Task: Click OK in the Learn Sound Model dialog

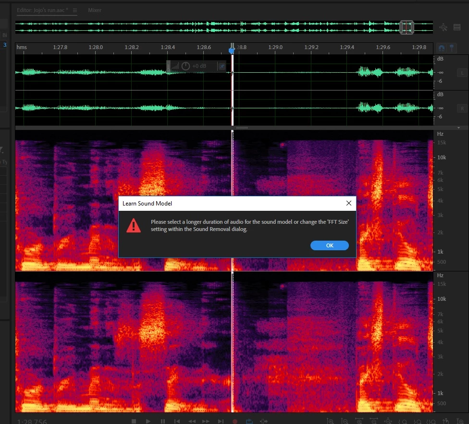Action: [x=329, y=245]
